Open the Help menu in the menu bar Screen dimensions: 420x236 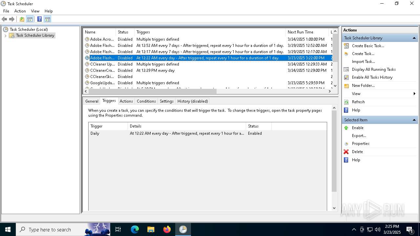click(x=49, y=11)
